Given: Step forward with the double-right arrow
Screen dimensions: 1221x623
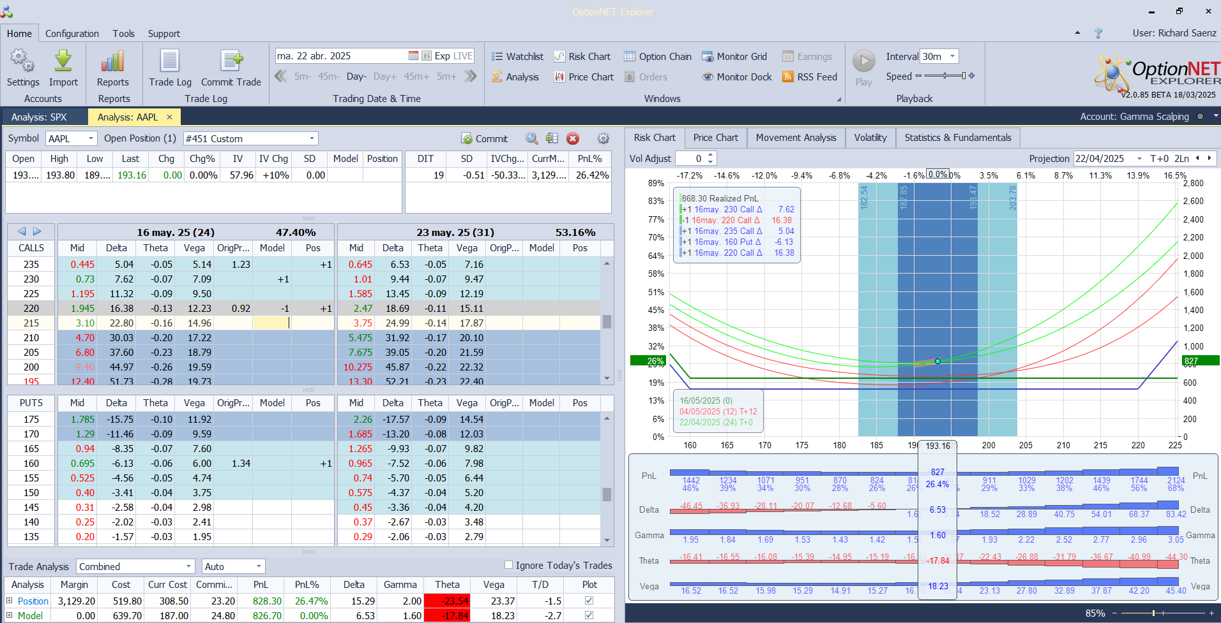Looking at the screenshot, I should point(471,77).
